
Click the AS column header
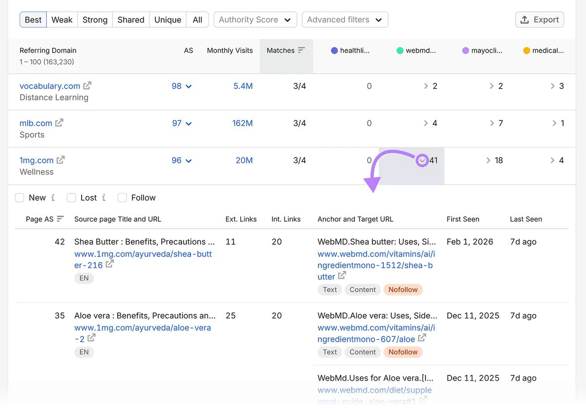[x=188, y=50]
